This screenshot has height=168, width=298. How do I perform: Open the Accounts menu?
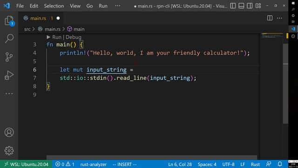[x=9, y=133]
